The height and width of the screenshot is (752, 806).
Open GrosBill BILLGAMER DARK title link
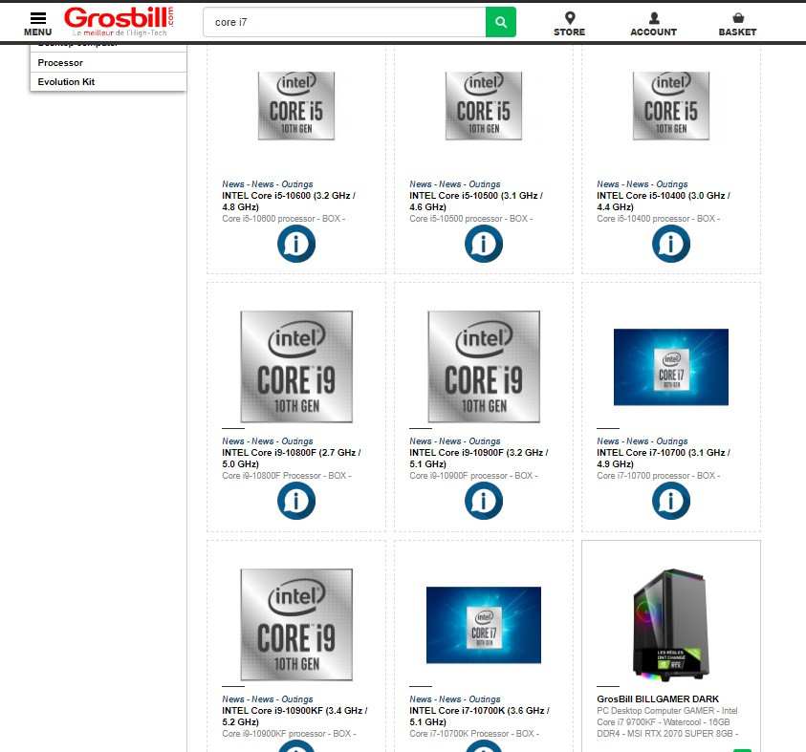[658, 699]
